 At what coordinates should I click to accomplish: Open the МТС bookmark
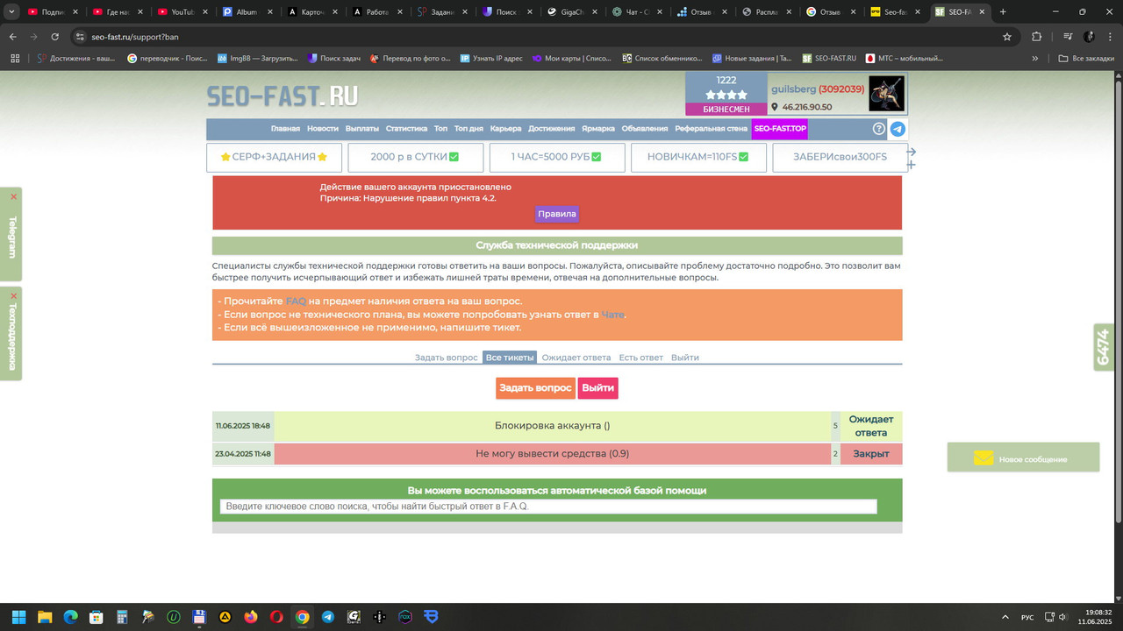[904, 59]
